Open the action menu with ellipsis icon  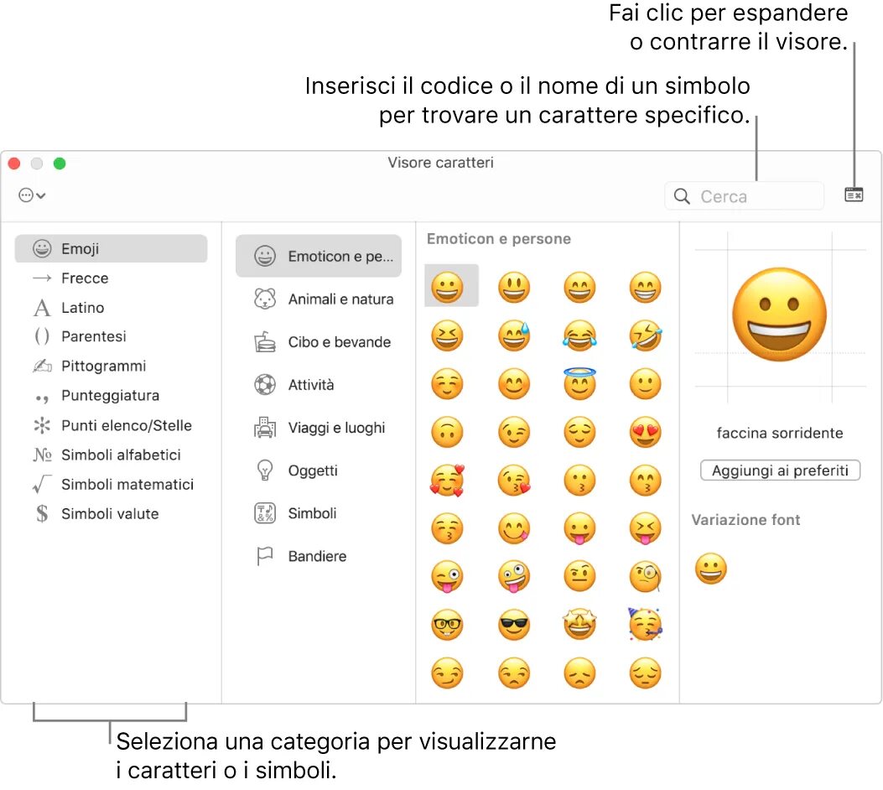tap(32, 195)
